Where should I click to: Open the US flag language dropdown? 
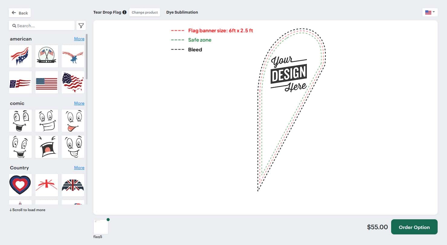pos(430,12)
